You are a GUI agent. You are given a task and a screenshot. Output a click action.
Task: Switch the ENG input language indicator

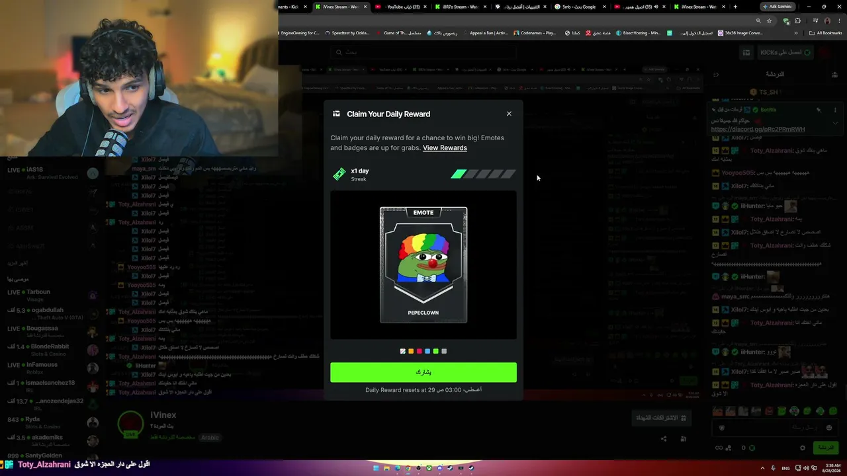click(785, 468)
